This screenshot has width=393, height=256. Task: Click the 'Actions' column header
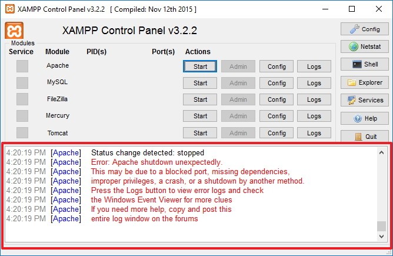(198, 52)
